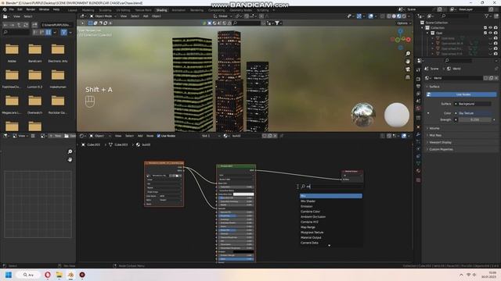Image resolution: width=501 pixels, height=281 pixels.
Task: Open the View Layer properties tab icon
Action: point(418,94)
